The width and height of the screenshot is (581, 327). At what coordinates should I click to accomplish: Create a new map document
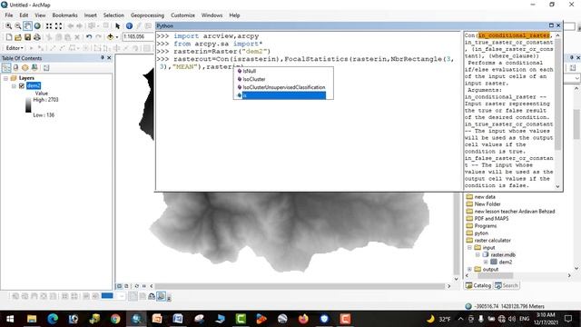pyautogui.click(x=8, y=37)
